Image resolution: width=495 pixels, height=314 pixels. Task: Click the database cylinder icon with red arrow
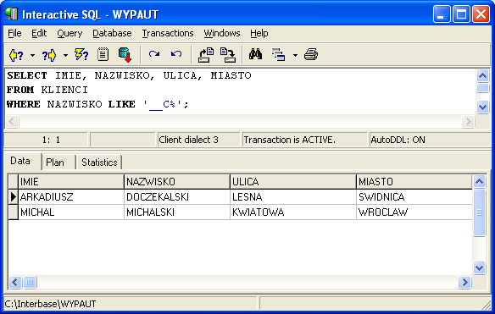point(125,55)
